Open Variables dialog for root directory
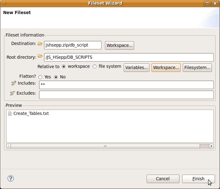Viewport: 220px width, 189px height. coord(137,67)
